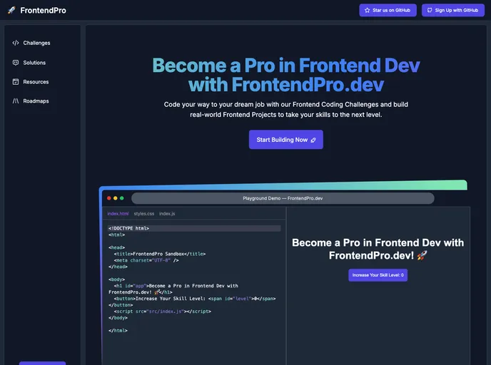Click the Playground Demo address bar
The height and width of the screenshot is (365, 491).
point(283,198)
